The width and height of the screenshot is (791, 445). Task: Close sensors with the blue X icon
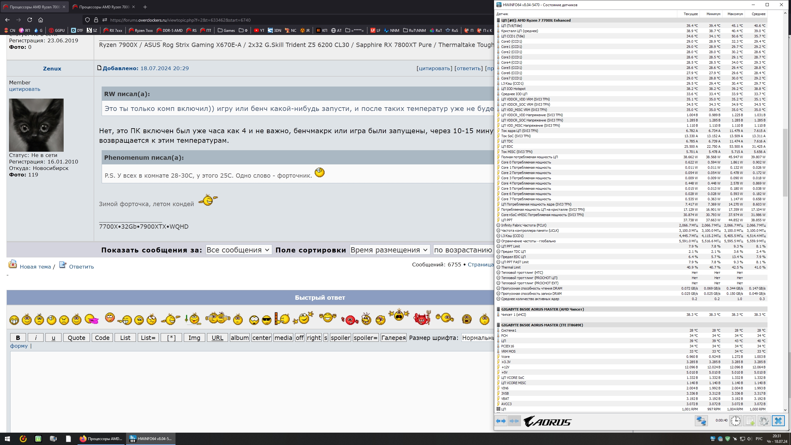pyautogui.click(x=778, y=421)
